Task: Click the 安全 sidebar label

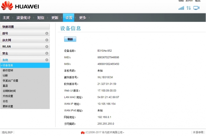Action: [5, 53]
